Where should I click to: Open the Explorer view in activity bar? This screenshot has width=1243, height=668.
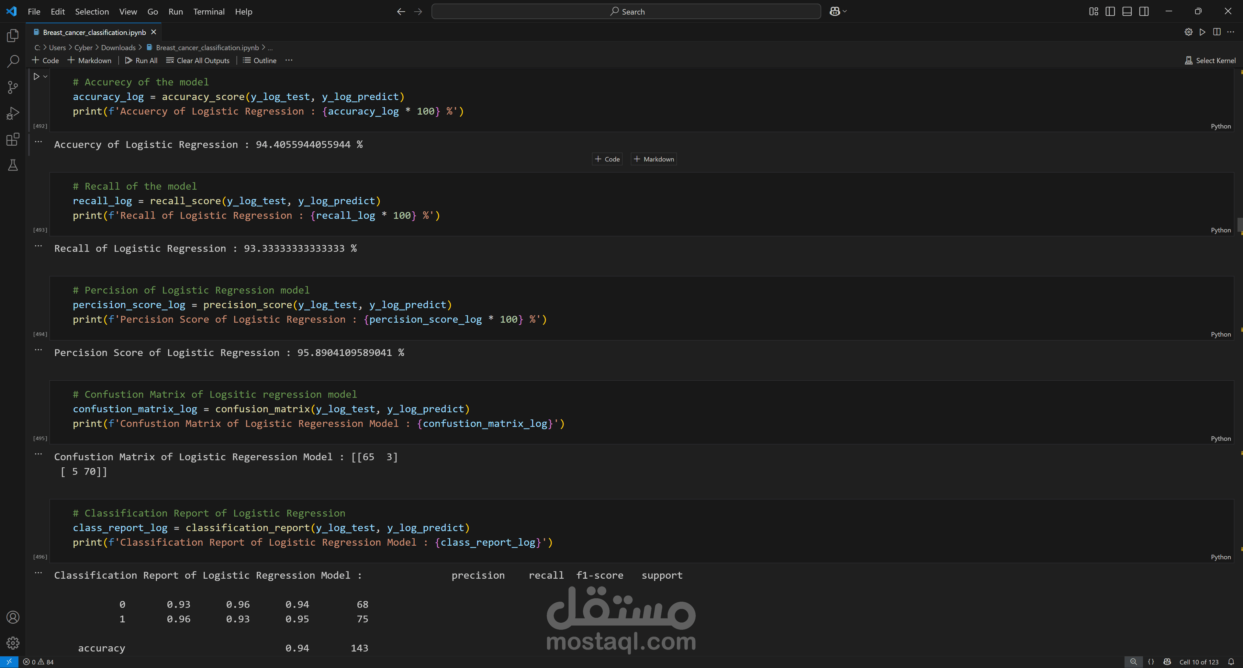(x=13, y=35)
